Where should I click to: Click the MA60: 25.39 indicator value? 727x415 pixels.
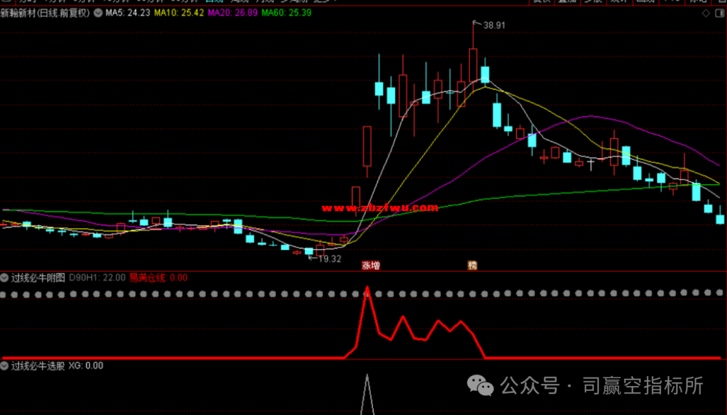pyautogui.click(x=287, y=13)
